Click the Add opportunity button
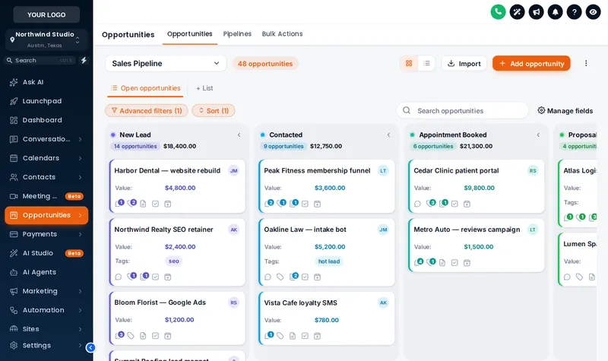 pyautogui.click(x=531, y=64)
